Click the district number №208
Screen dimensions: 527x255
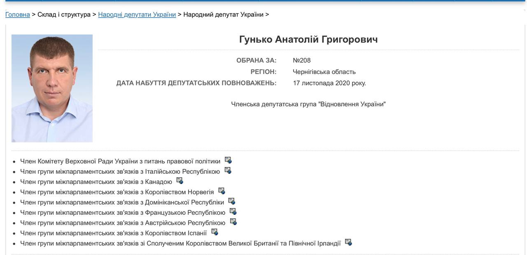(x=301, y=60)
